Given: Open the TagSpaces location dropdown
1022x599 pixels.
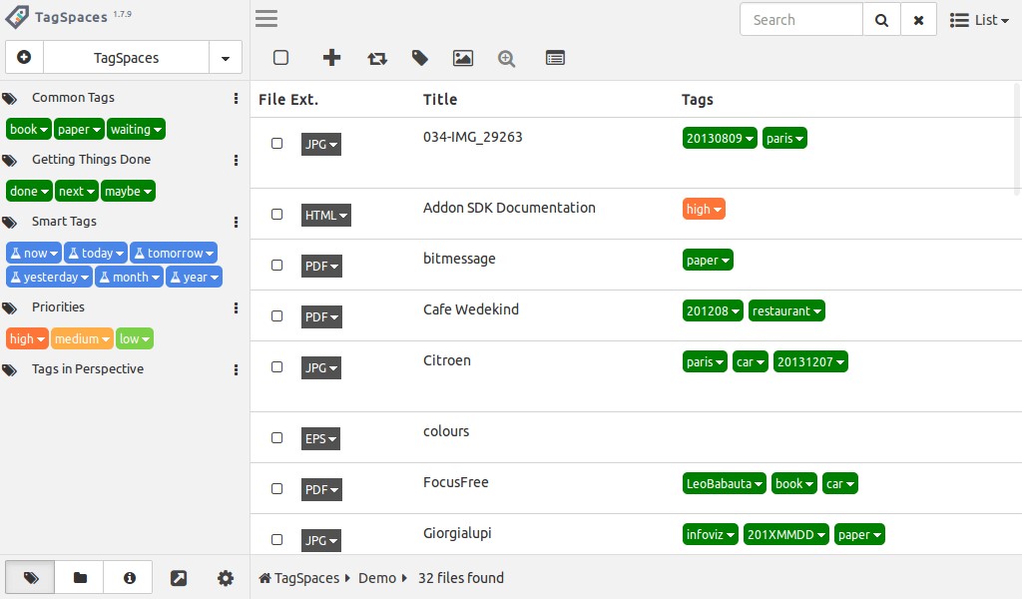Looking at the screenshot, I should tap(226, 57).
